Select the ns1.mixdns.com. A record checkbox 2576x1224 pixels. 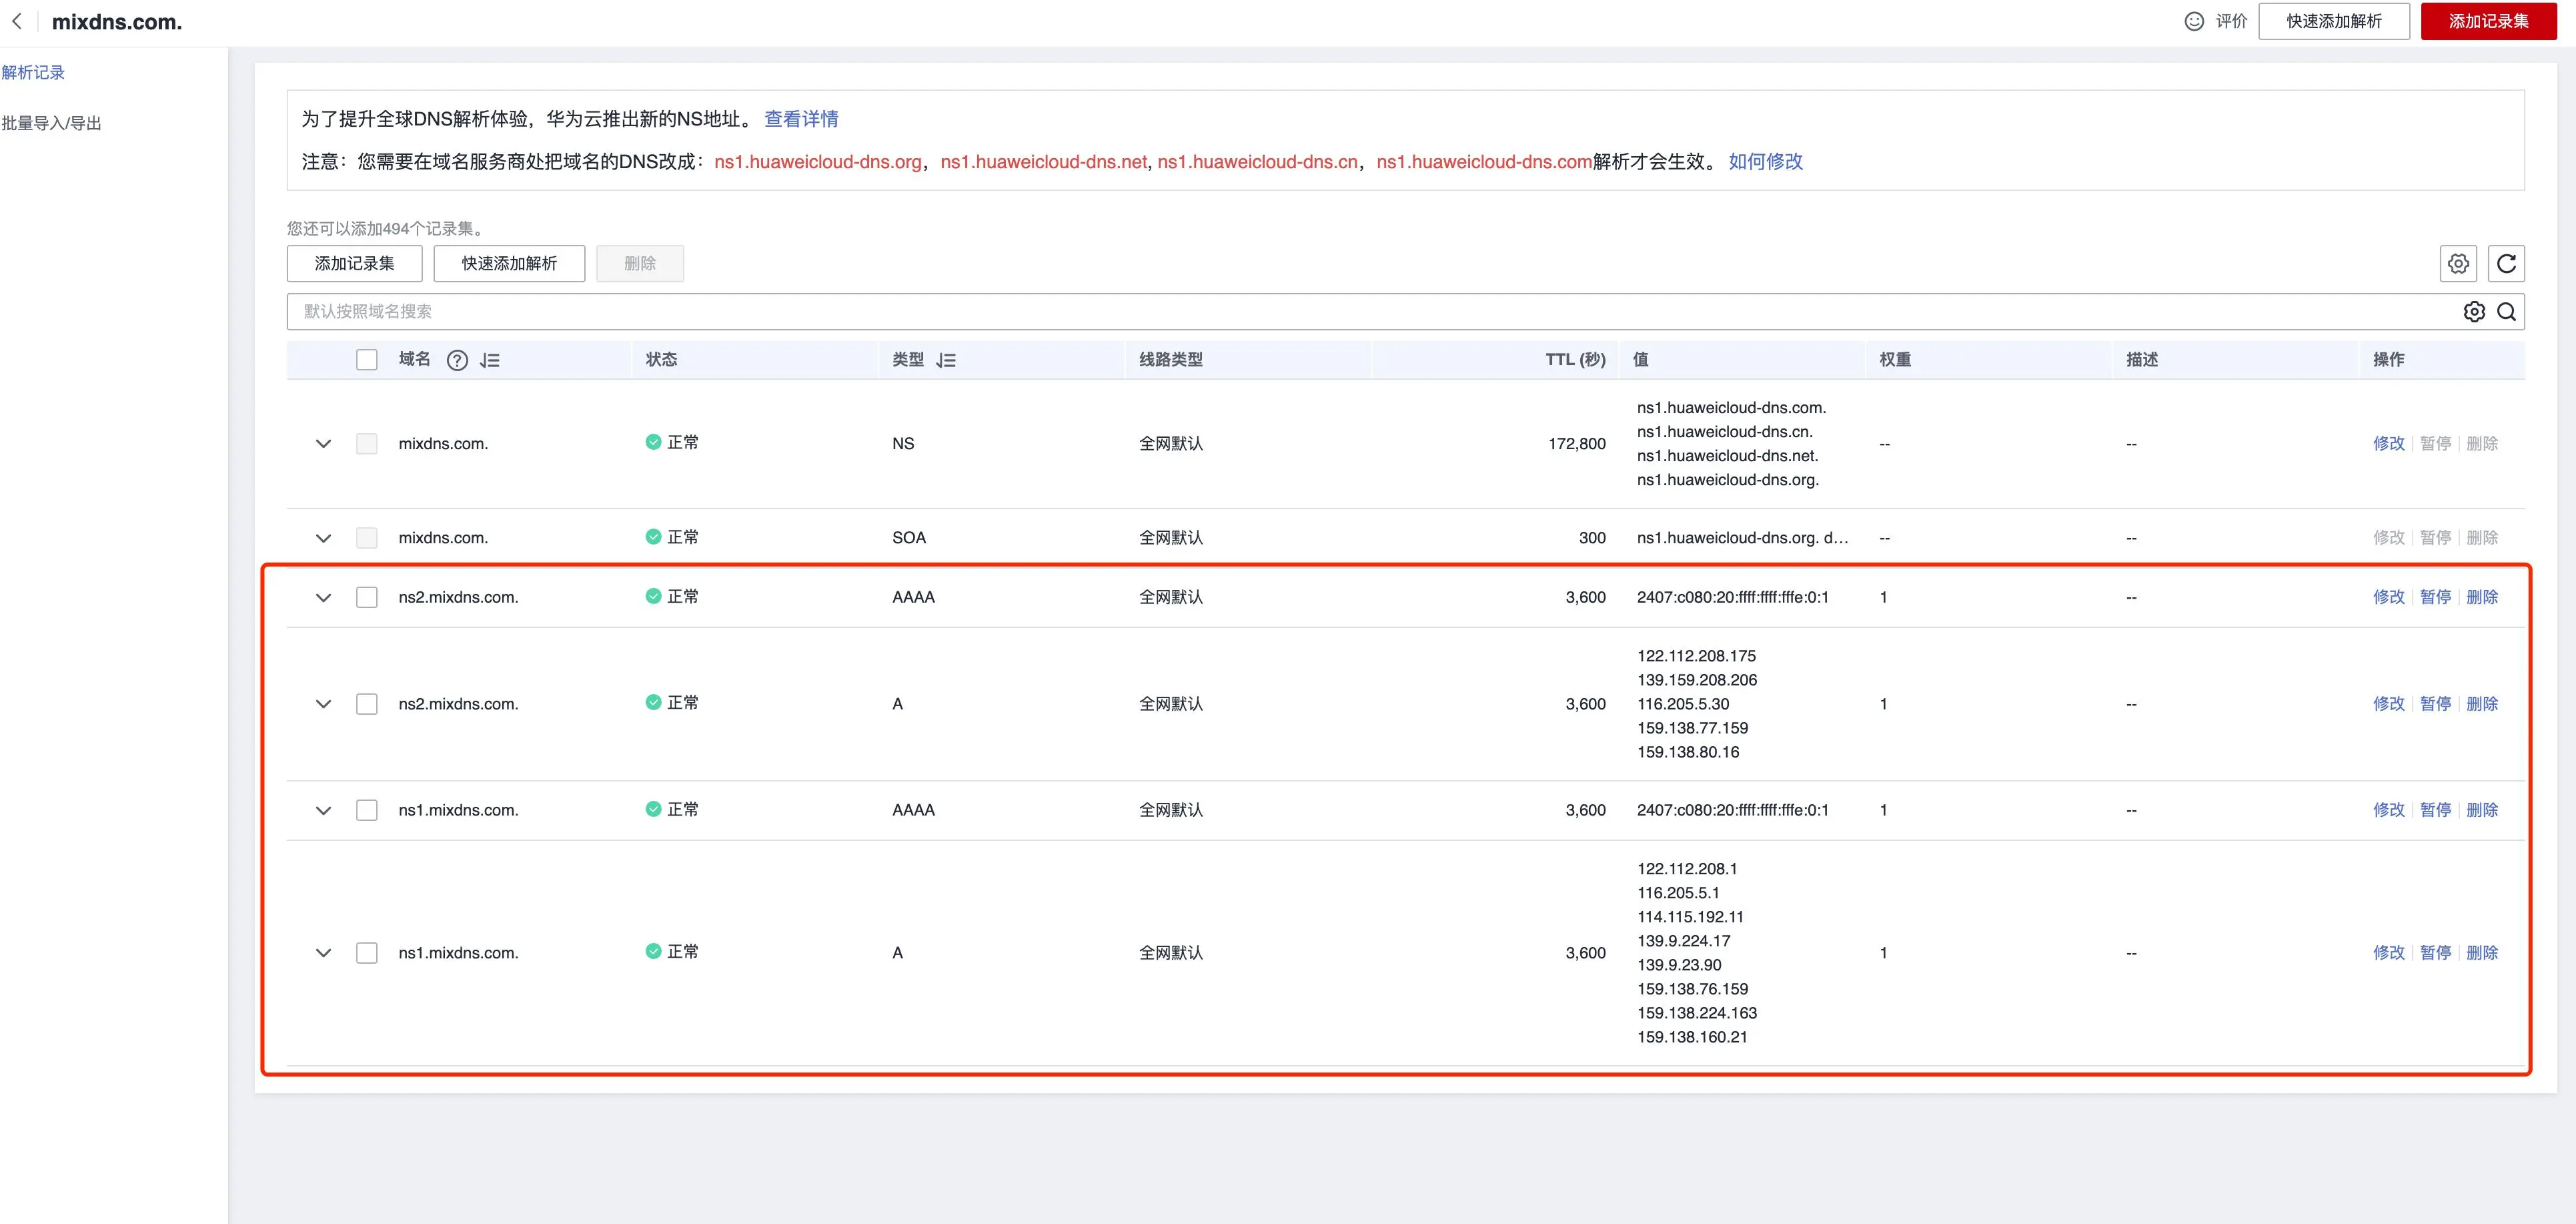pyautogui.click(x=367, y=953)
